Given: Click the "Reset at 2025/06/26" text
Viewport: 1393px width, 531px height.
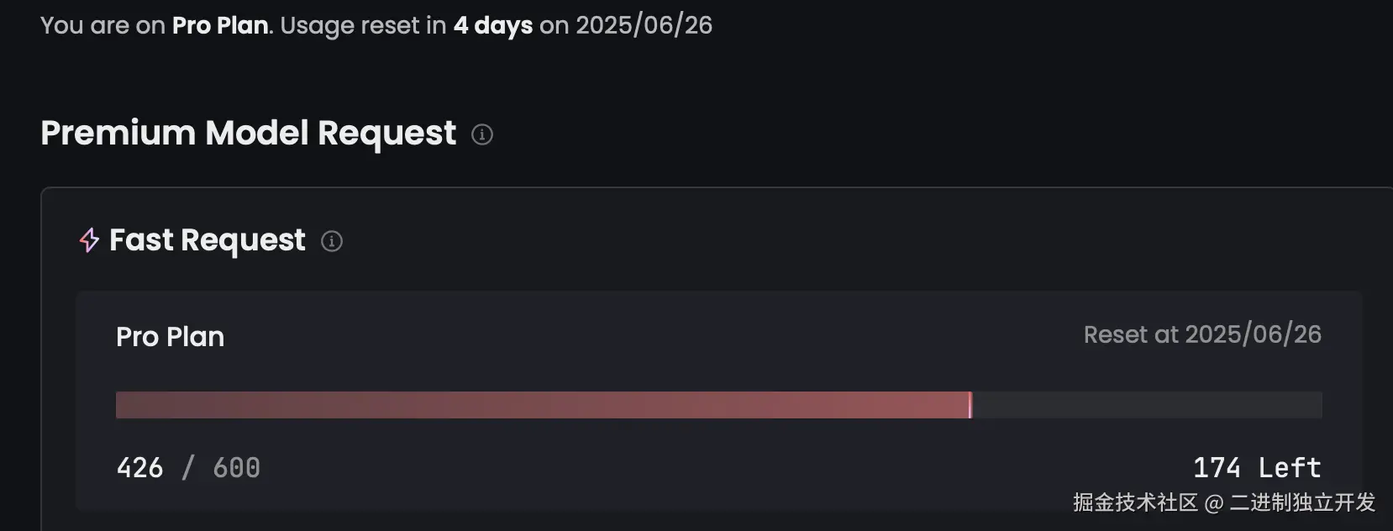Looking at the screenshot, I should [1202, 334].
